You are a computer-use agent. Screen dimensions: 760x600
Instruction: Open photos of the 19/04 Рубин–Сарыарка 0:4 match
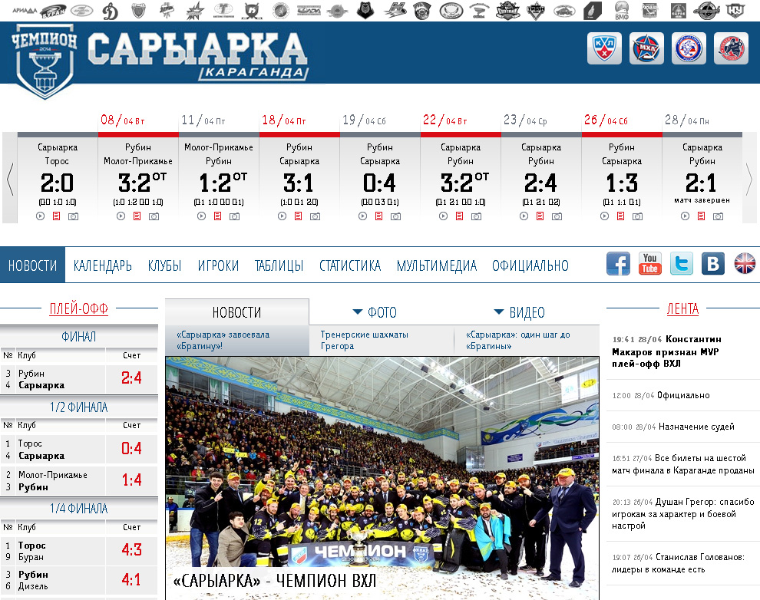pyautogui.click(x=395, y=216)
